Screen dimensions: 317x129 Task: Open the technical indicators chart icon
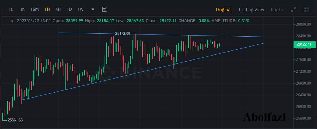point(104,10)
